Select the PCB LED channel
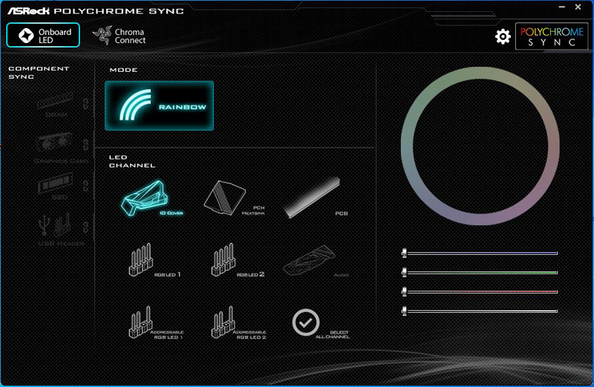 pos(316,197)
